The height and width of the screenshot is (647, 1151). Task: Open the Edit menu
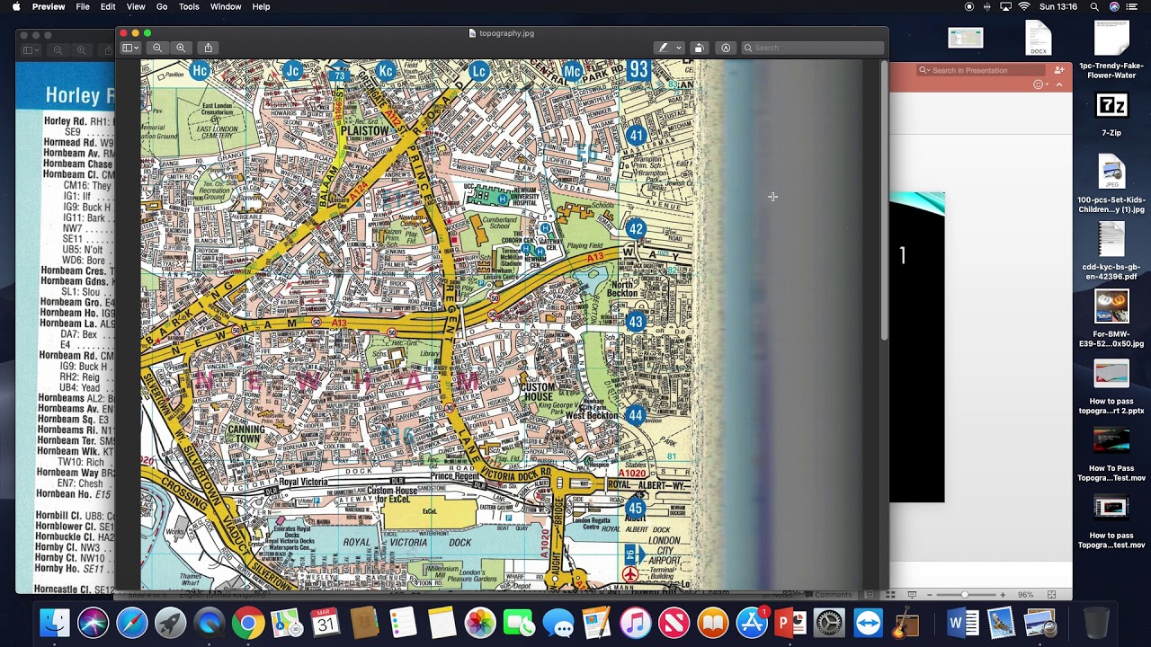pyautogui.click(x=108, y=6)
